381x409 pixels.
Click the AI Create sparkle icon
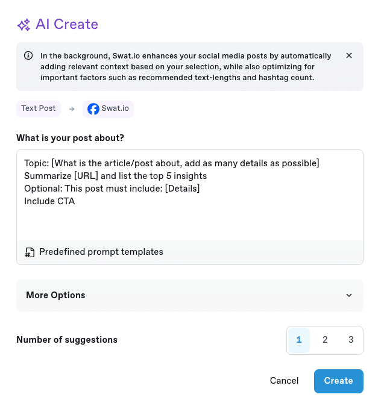[24, 25]
